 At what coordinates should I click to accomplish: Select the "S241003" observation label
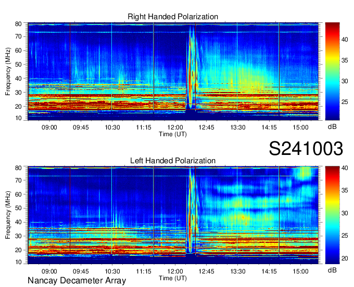click(306, 149)
